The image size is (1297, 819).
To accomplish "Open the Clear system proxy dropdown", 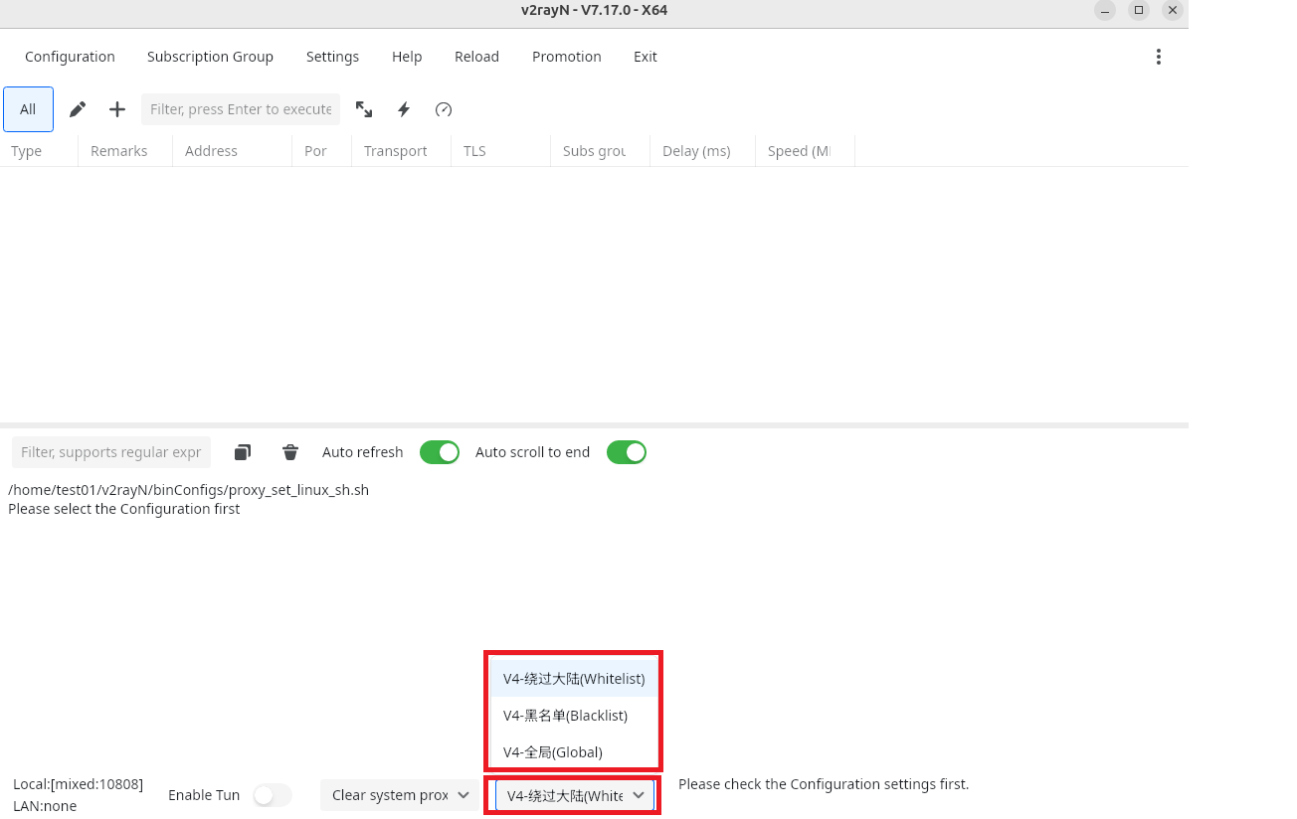I will (398, 795).
